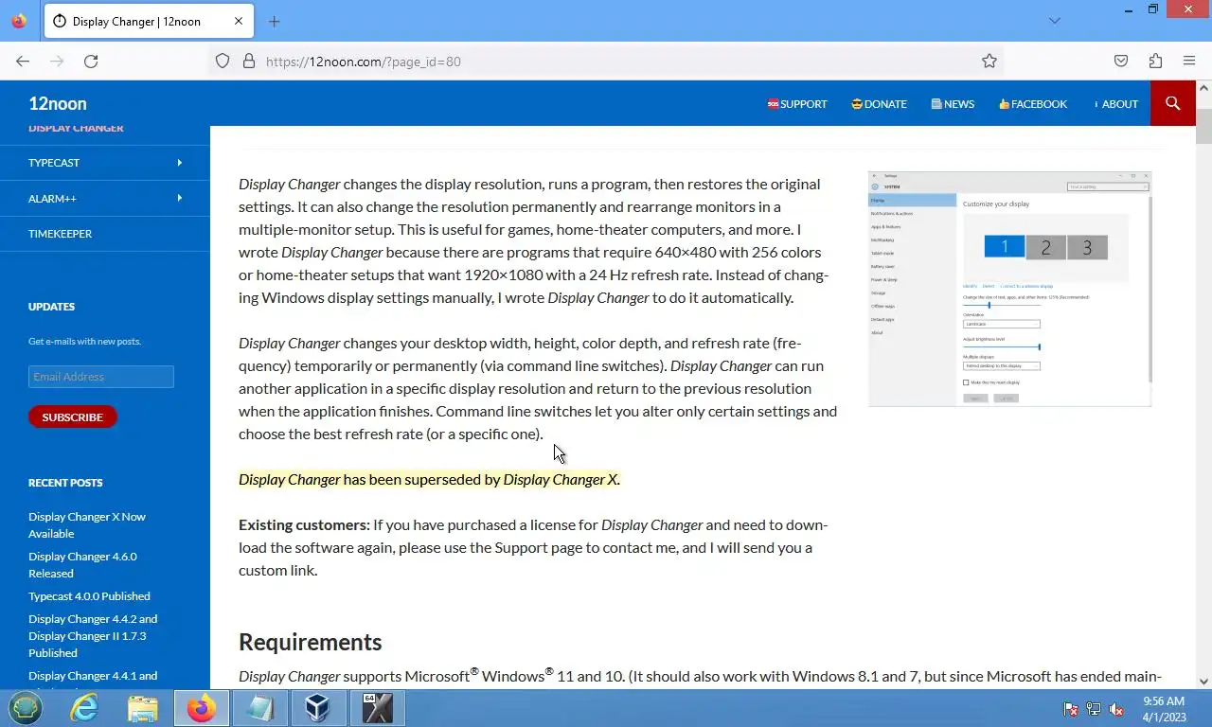
Task: Click the Requirements heading
Action: [x=310, y=642]
